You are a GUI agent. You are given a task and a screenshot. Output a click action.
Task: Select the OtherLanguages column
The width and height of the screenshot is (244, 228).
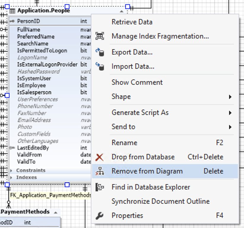click(x=50, y=141)
